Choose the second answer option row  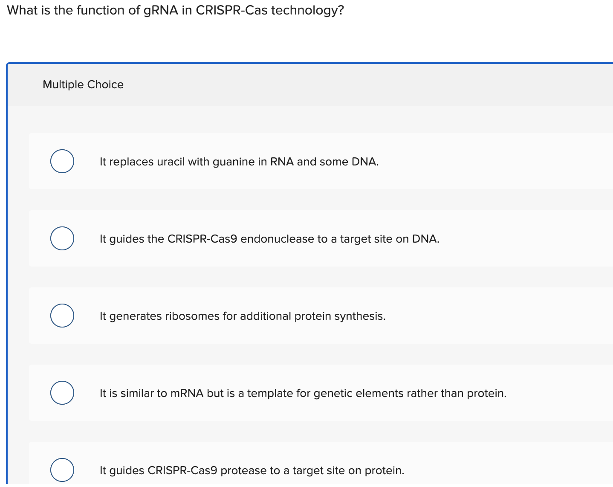[x=298, y=238]
